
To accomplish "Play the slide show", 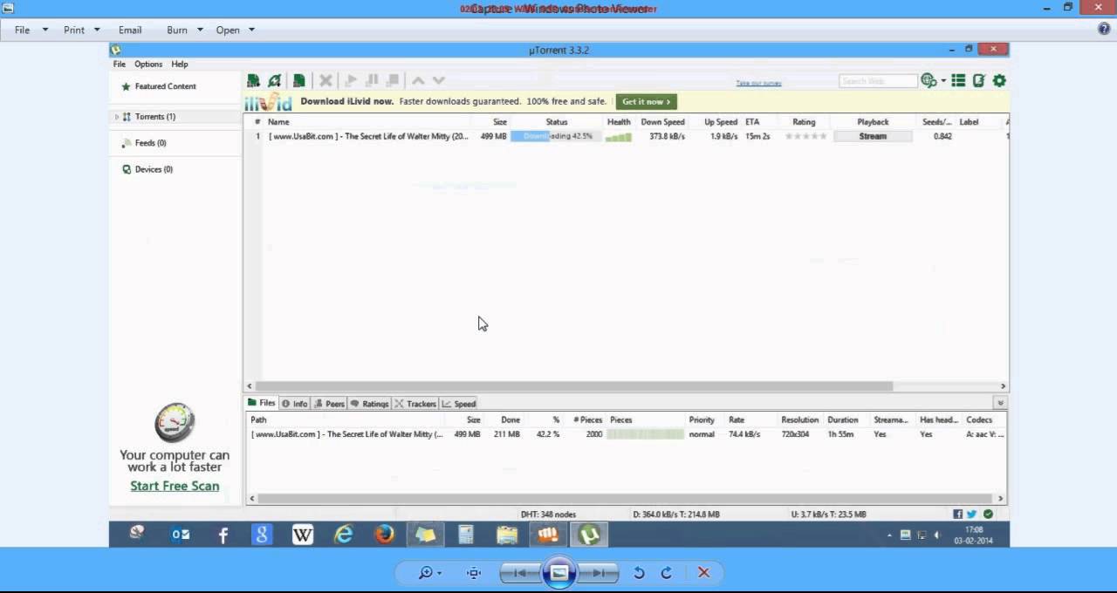I will [558, 573].
